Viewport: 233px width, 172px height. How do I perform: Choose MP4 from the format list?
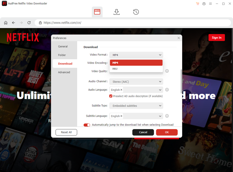point(136,63)
